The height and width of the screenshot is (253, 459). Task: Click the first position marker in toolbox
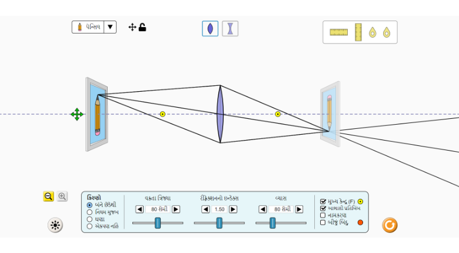(x=372, y=32)
